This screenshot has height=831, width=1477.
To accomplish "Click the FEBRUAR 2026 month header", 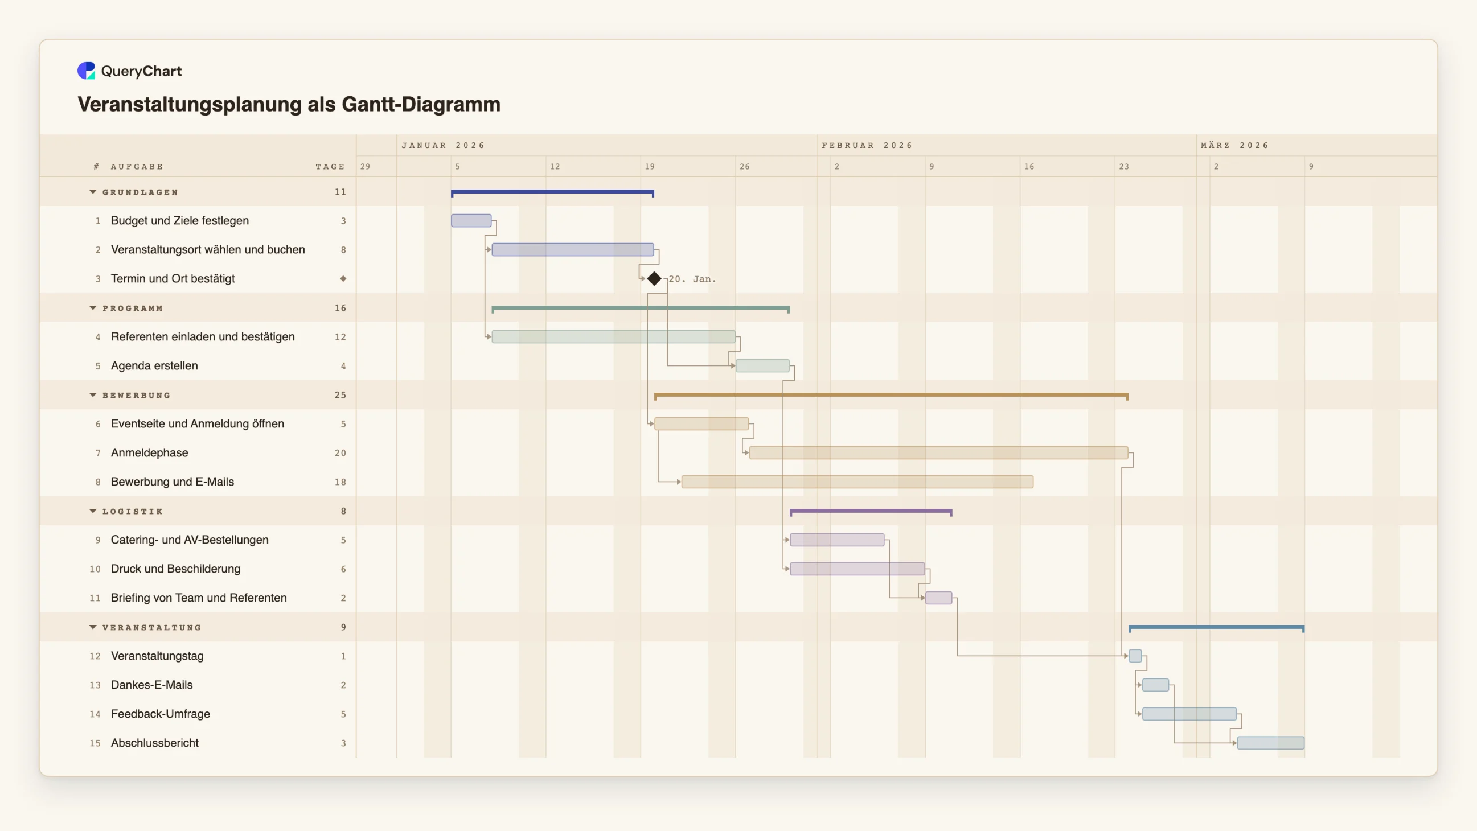I will 867,146.
